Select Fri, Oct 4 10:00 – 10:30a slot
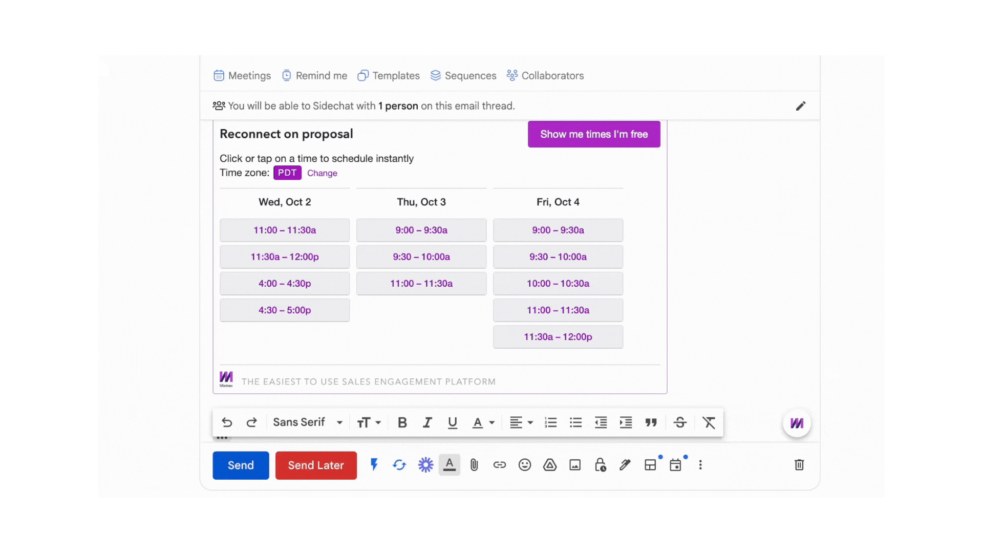Image resolution: width=983 pixels, height=553 pixels. click(558, 283)
